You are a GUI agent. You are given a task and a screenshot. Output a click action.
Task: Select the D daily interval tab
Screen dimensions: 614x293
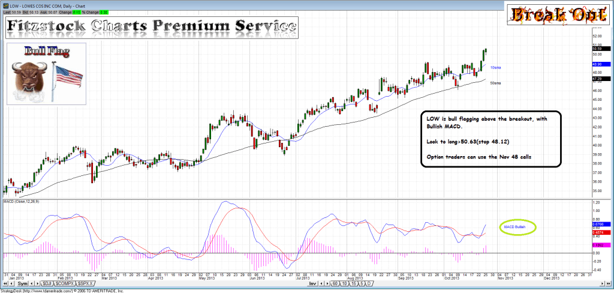coord(370,283)
